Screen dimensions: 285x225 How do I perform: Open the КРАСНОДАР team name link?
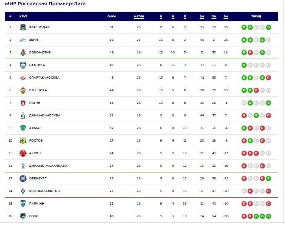pyautogui.click(x=39, y=27)
